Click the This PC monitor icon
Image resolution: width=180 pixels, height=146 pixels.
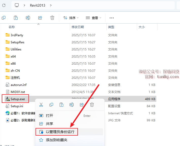point(17,5)
